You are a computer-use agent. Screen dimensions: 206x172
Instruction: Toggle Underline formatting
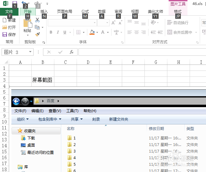pyautogui.click(x=65, y=32)
